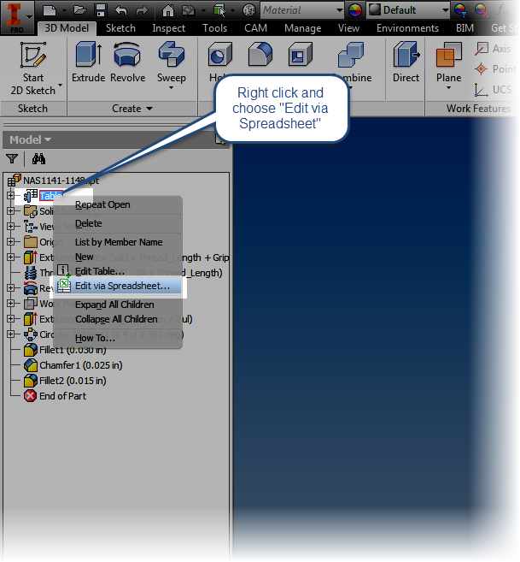The height and width of the screenshot is (562, 520).
Task: Select the NAS1141-1148.ipt root node
Action: (x=54, y=180)
